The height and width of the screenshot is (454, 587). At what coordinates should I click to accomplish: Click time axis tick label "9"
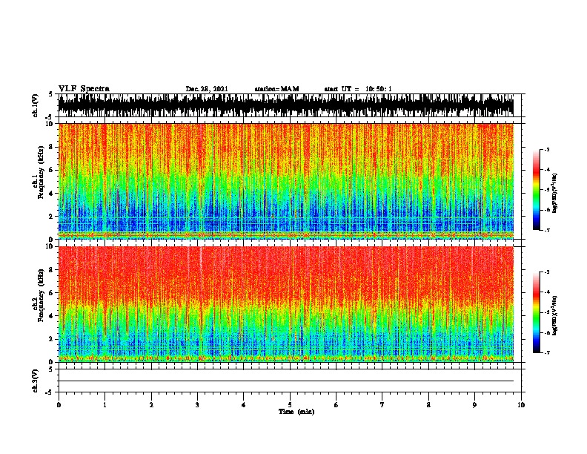click(x=474, y=405)
